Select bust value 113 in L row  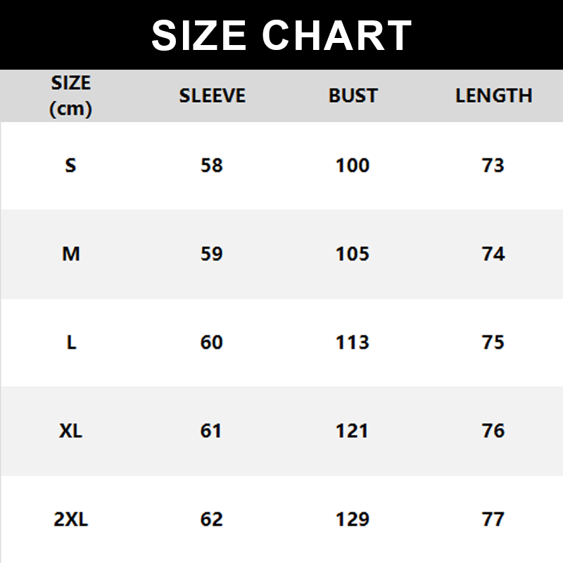[353, 342]
